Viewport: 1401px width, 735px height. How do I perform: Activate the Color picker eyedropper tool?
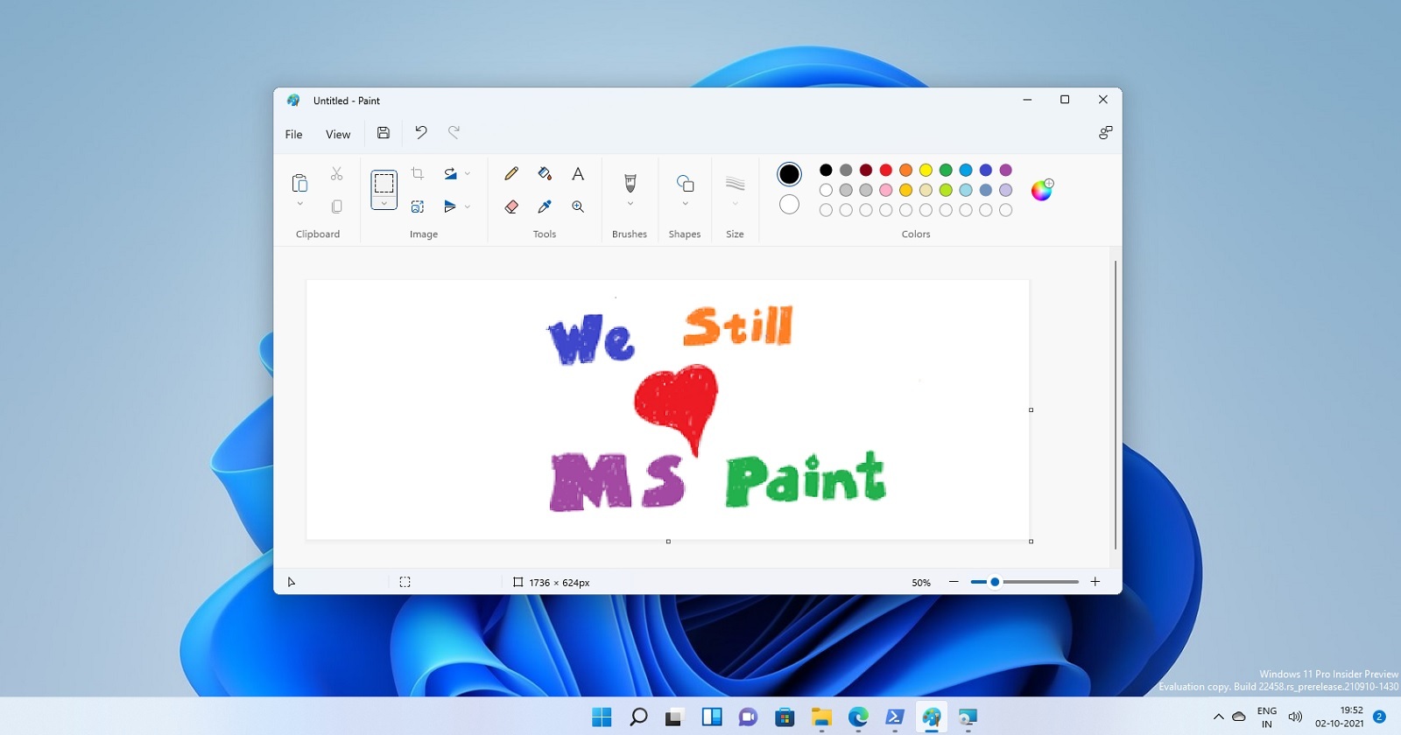pos(545,206)
